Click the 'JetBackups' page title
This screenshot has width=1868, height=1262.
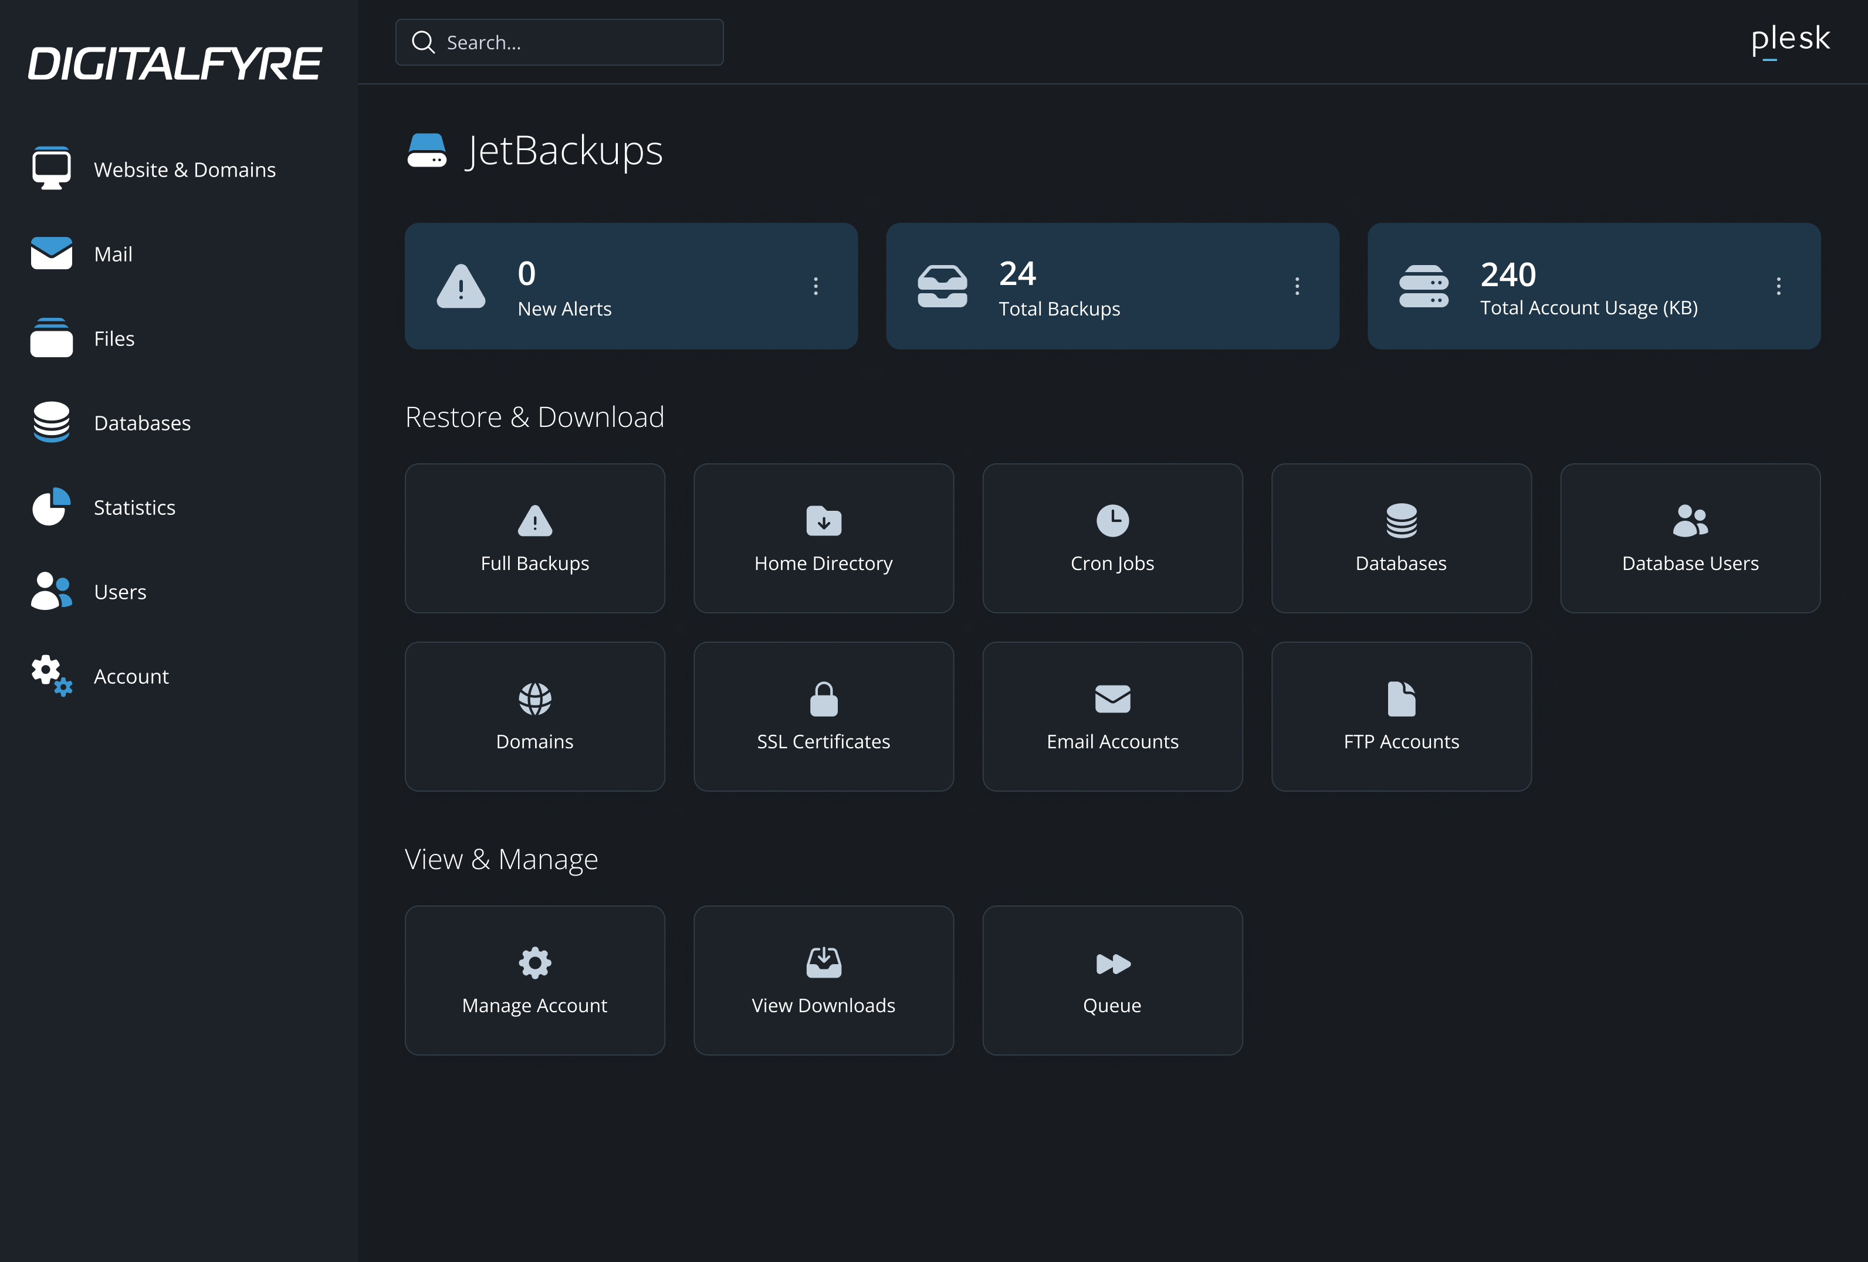(564, 151)
